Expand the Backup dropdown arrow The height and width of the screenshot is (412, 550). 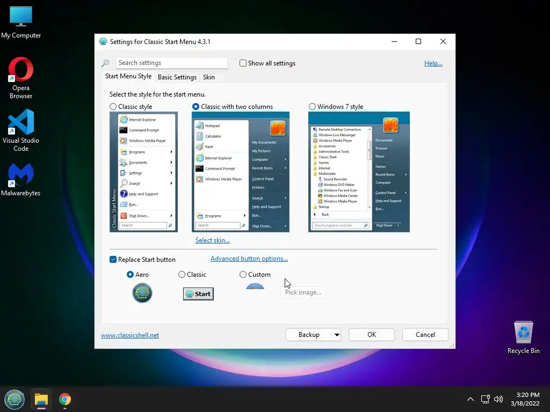click(x=337, y=335)
